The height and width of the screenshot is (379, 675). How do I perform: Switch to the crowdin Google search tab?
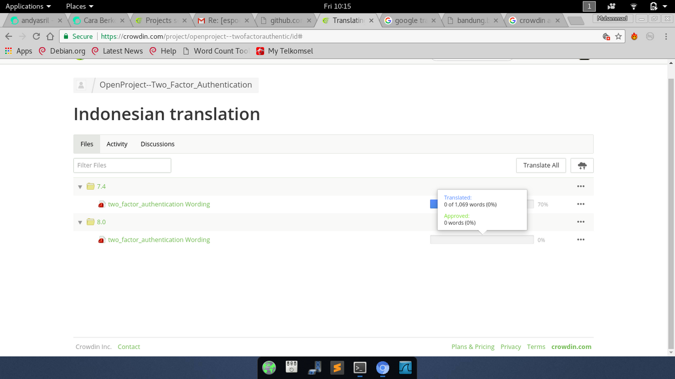pyautogui.click(x=535, y=21)
